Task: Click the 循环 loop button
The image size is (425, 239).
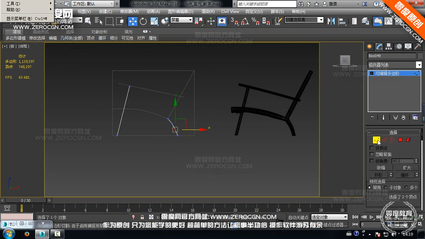Action: [405, 175]
